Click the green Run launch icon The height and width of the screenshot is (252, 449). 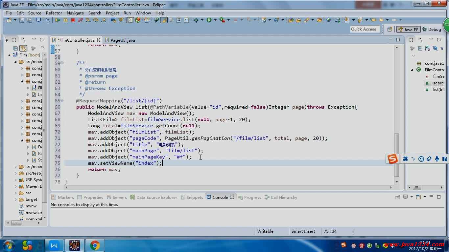pyautogui.click(x=209, y=20)
